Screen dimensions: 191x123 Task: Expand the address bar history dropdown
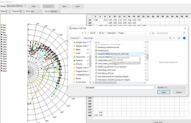pyautogui.click(x=150, y=33)
